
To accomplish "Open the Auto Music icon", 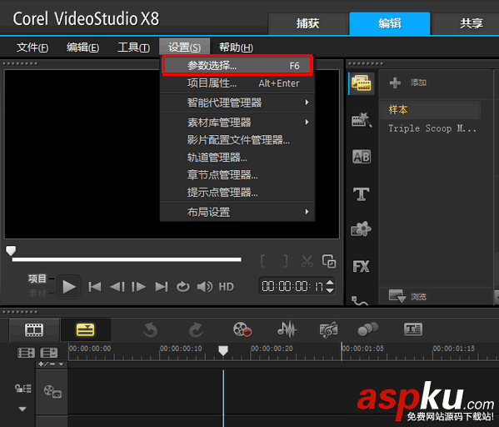I will pyautogui.click(x=328, y=329).
